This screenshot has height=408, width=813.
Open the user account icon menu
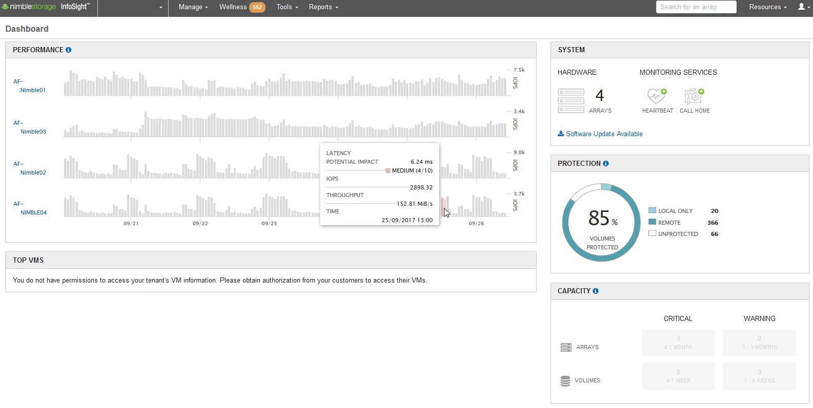click(803, 7)
